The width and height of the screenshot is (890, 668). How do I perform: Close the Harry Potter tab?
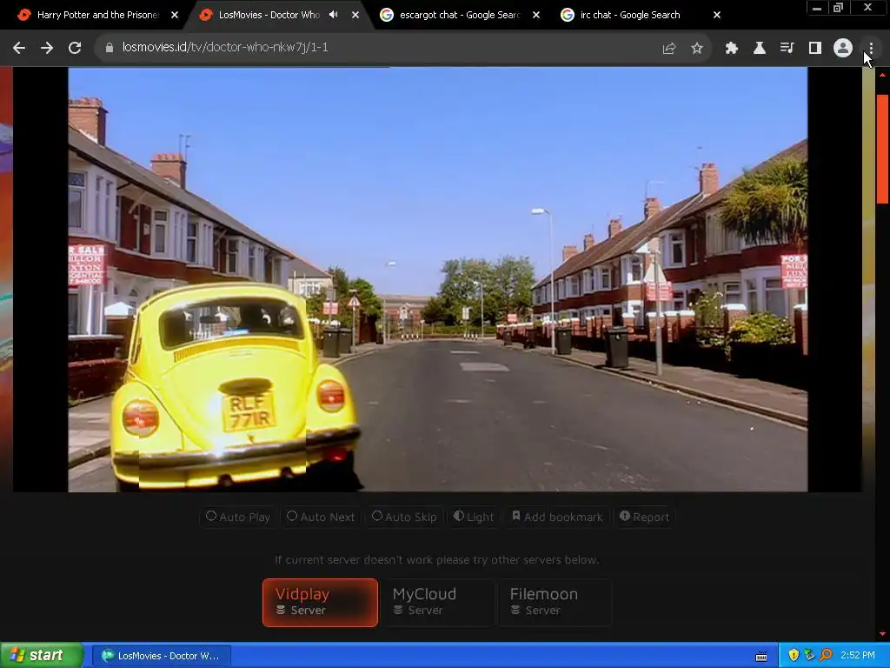click(175, 15)
